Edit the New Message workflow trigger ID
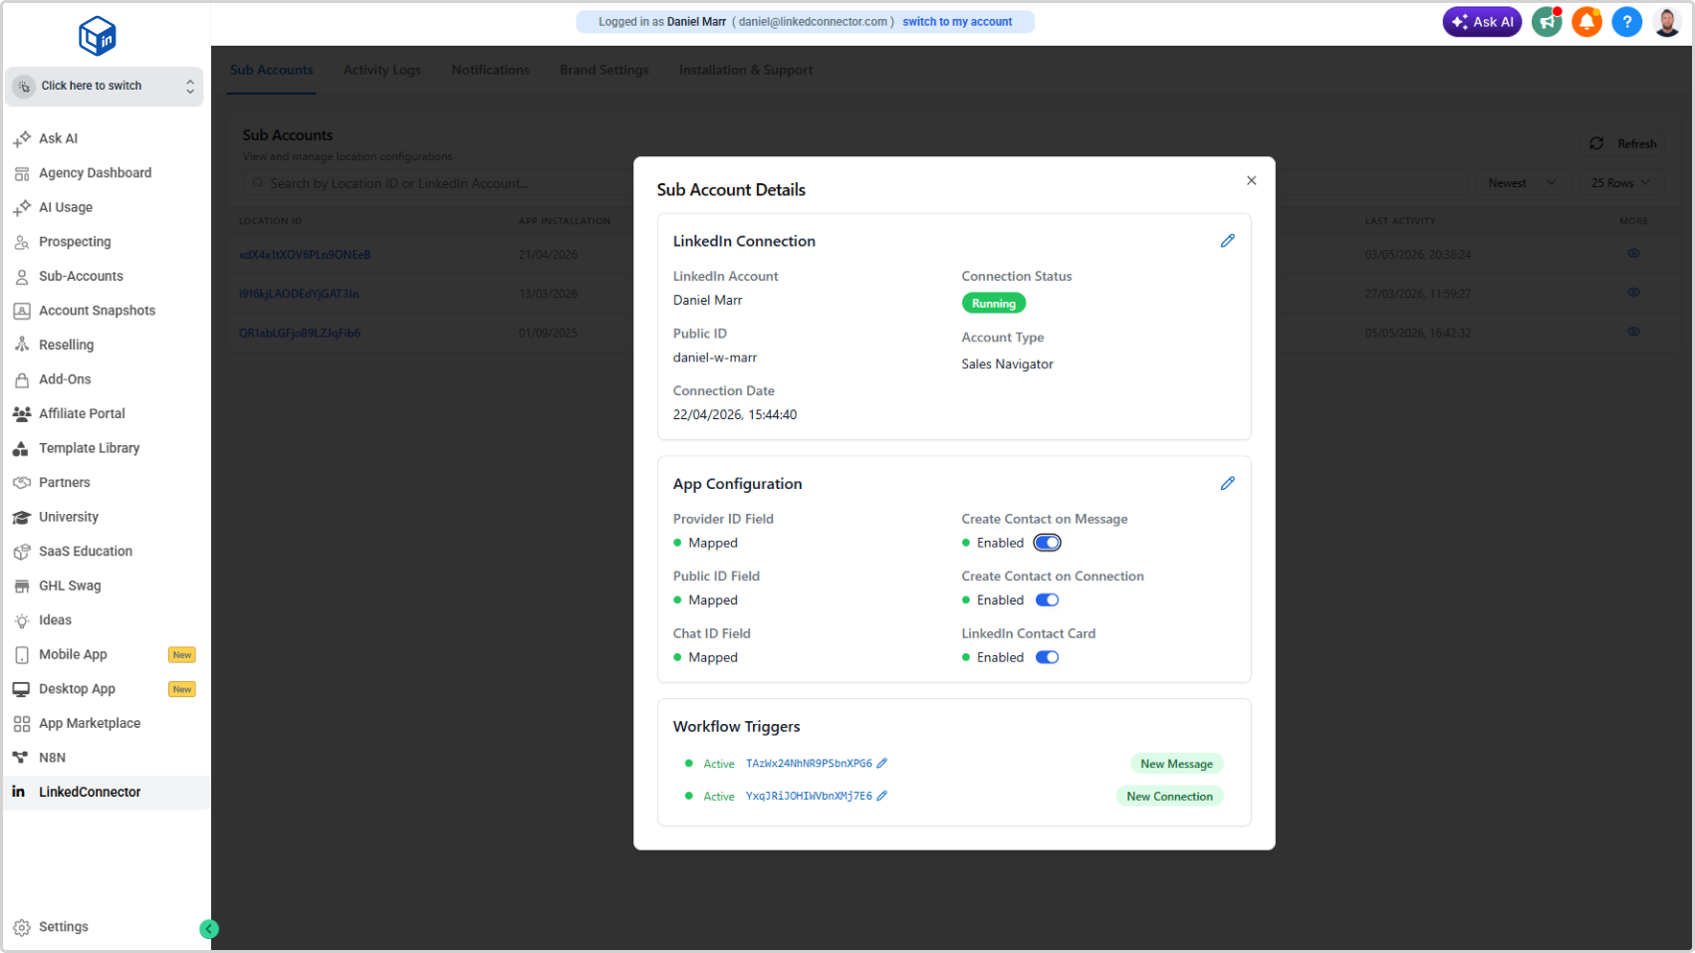Viewport: 1695px width, 953px height. pos(881,764)
